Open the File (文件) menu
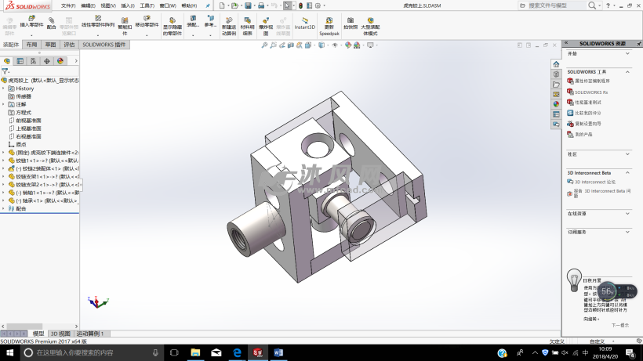 click(x=68, y=5)
